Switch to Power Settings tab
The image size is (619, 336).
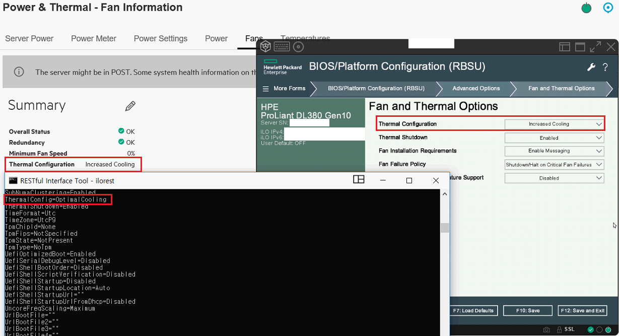pyautogui.click(x=161, y=38)
